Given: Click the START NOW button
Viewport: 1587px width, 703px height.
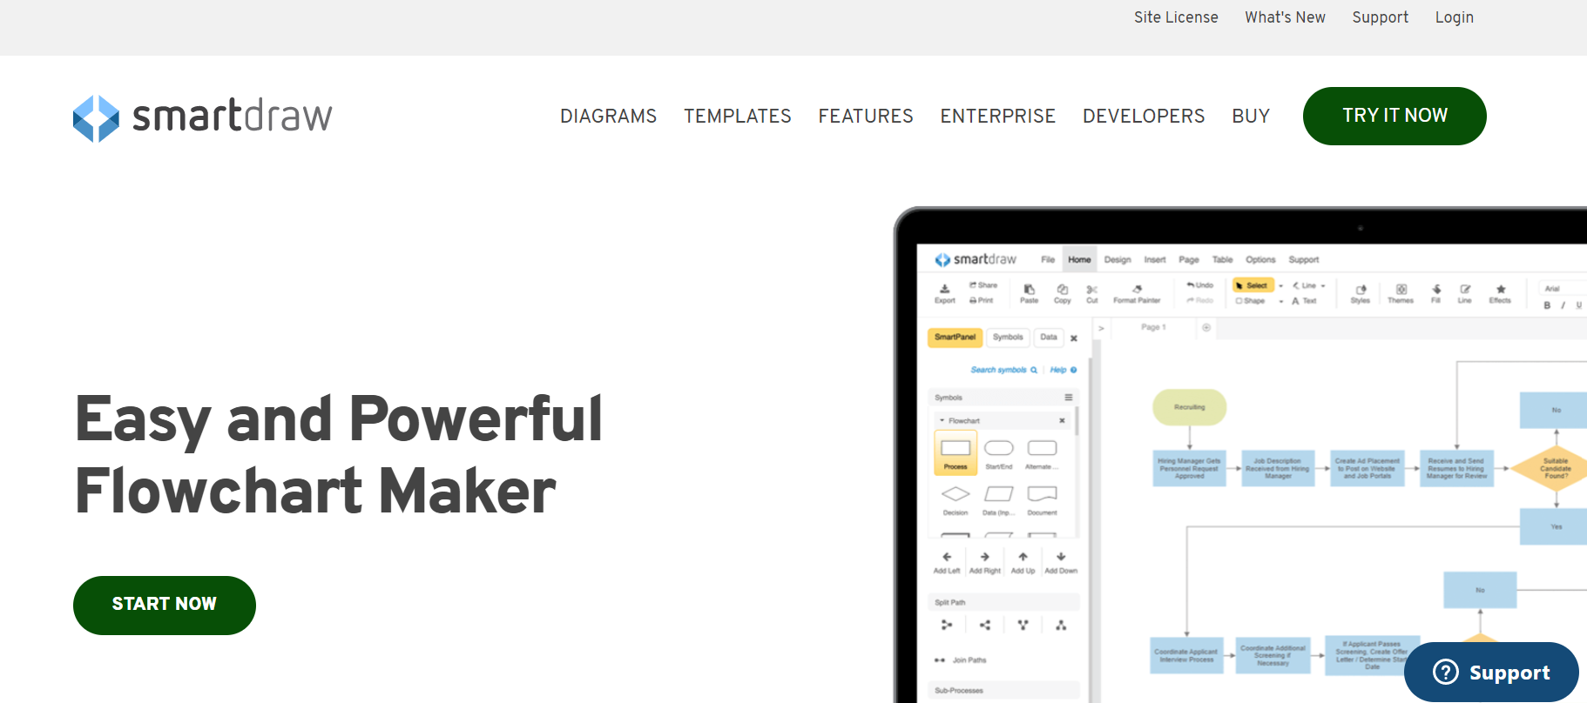Looking at the screenshot, I should pos(165,605).
